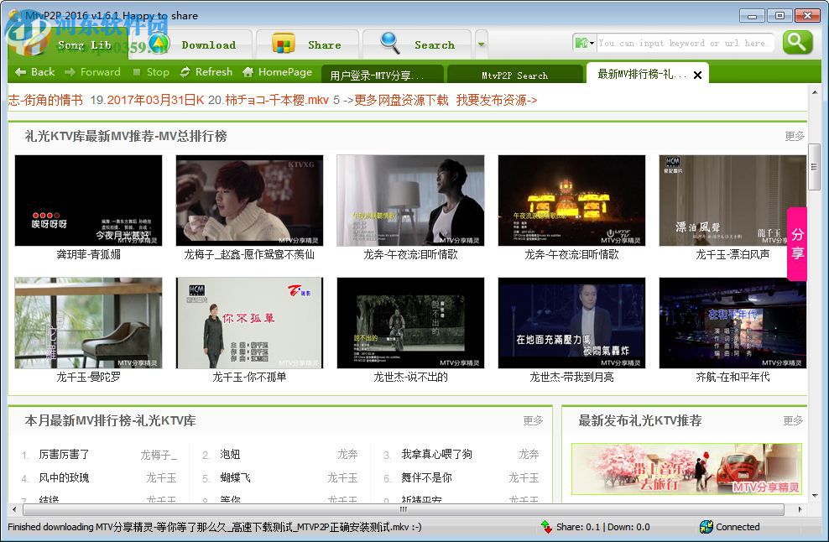Click the green magnifier search button

(x=796, y=42)
